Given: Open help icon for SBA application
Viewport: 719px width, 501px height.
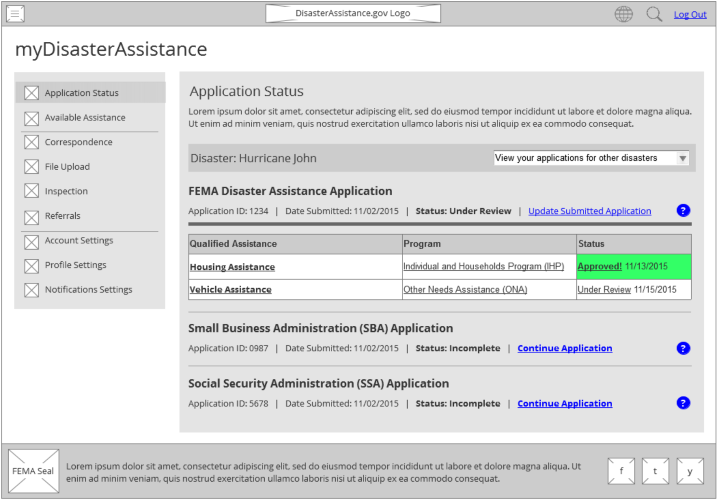Looking at the screenshot, I should click(683, 348).
